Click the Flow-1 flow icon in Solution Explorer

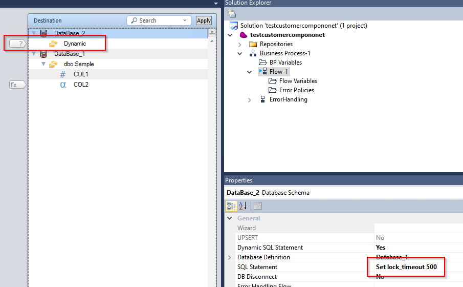pyautogui.click(x=263, y=72)
